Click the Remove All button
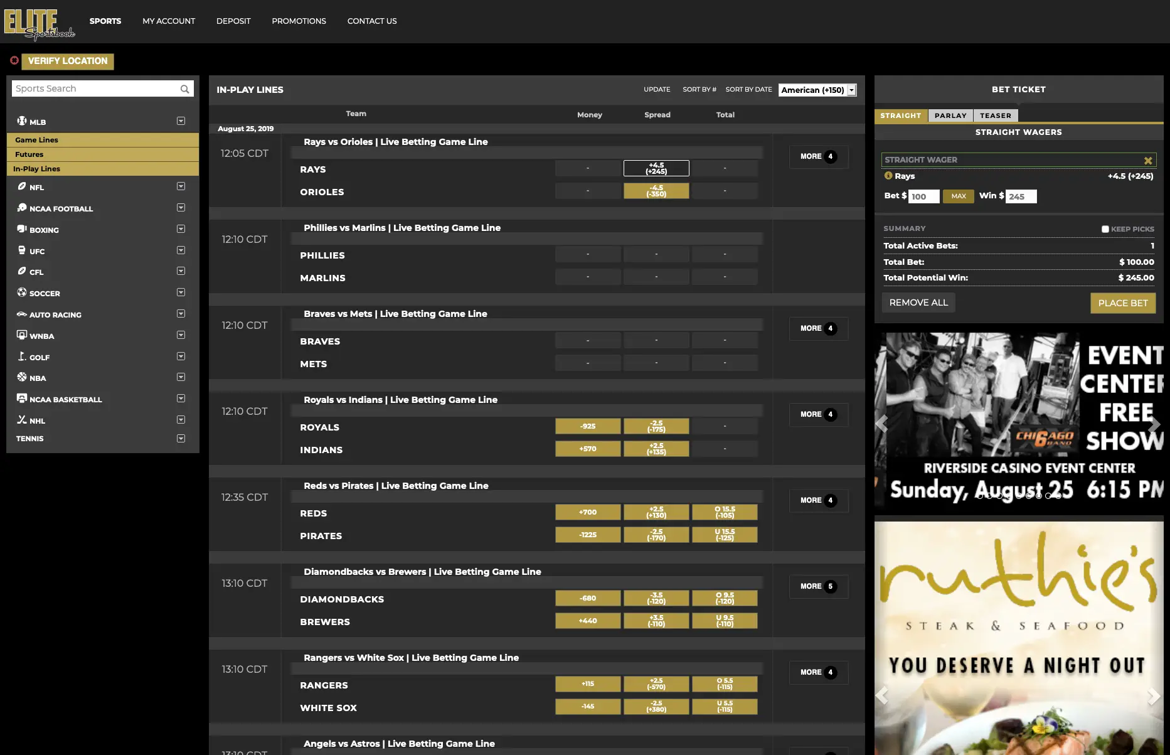The width and height of the screenshot is (1170, 755). point(918,303)
